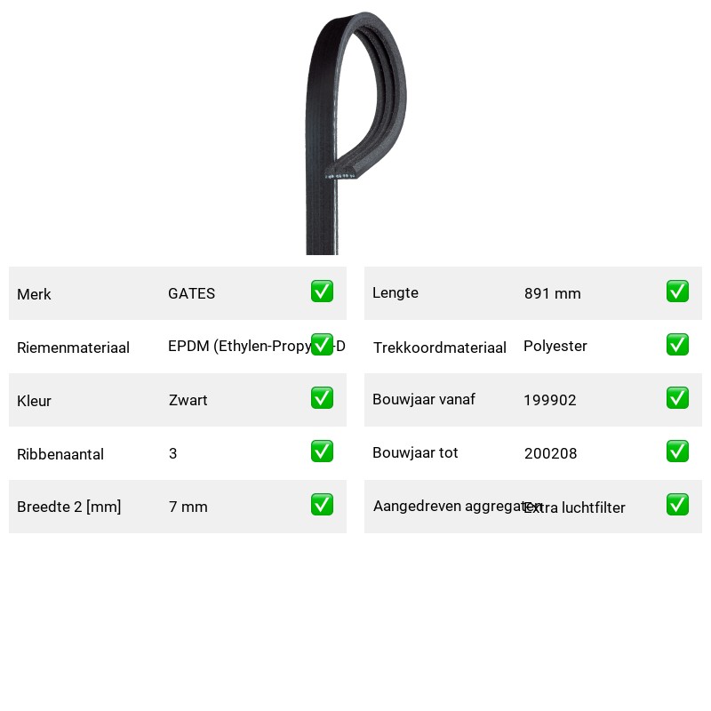Click the checkmark beside Extra luchtfilter
The width and height of the screenshot is (711, 711).
pos(677,504)
